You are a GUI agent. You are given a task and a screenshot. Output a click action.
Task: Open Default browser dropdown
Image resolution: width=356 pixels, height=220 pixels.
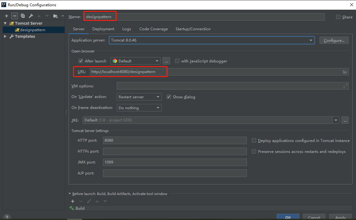click(x=135, y=61)
